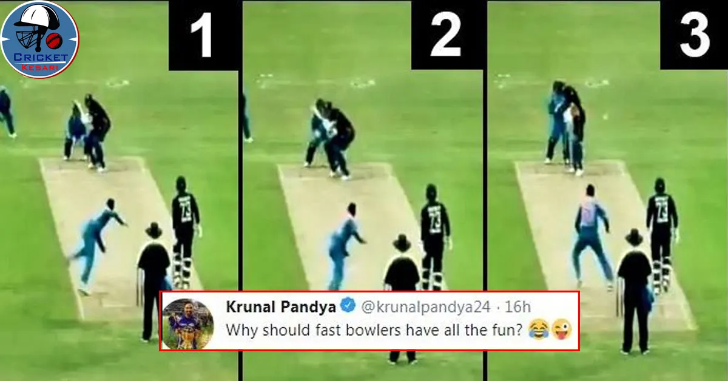Image resolution: width=728 pixels, height=381 pixels.
Task: Open the @krunalpandya24 handle
Action: coord(425,307)
